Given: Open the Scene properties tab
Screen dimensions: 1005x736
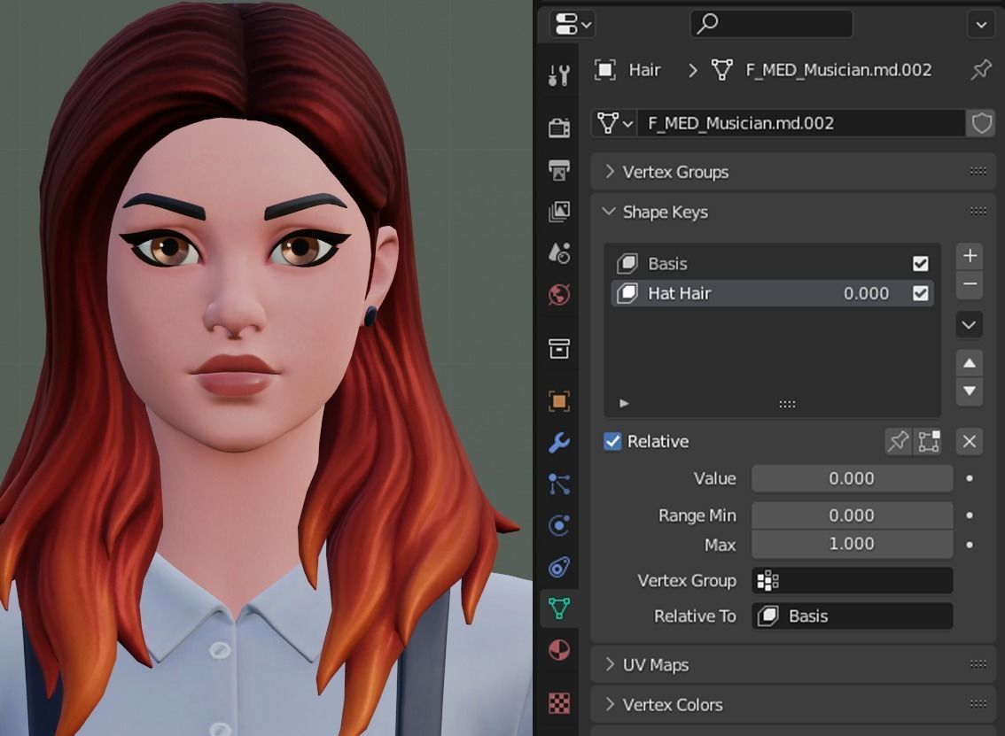Looking at the screenshot, I should (559, 253).
